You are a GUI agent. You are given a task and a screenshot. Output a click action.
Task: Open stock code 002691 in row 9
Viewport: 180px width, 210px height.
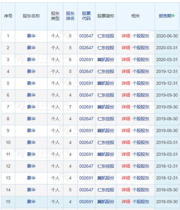[86, 131]
